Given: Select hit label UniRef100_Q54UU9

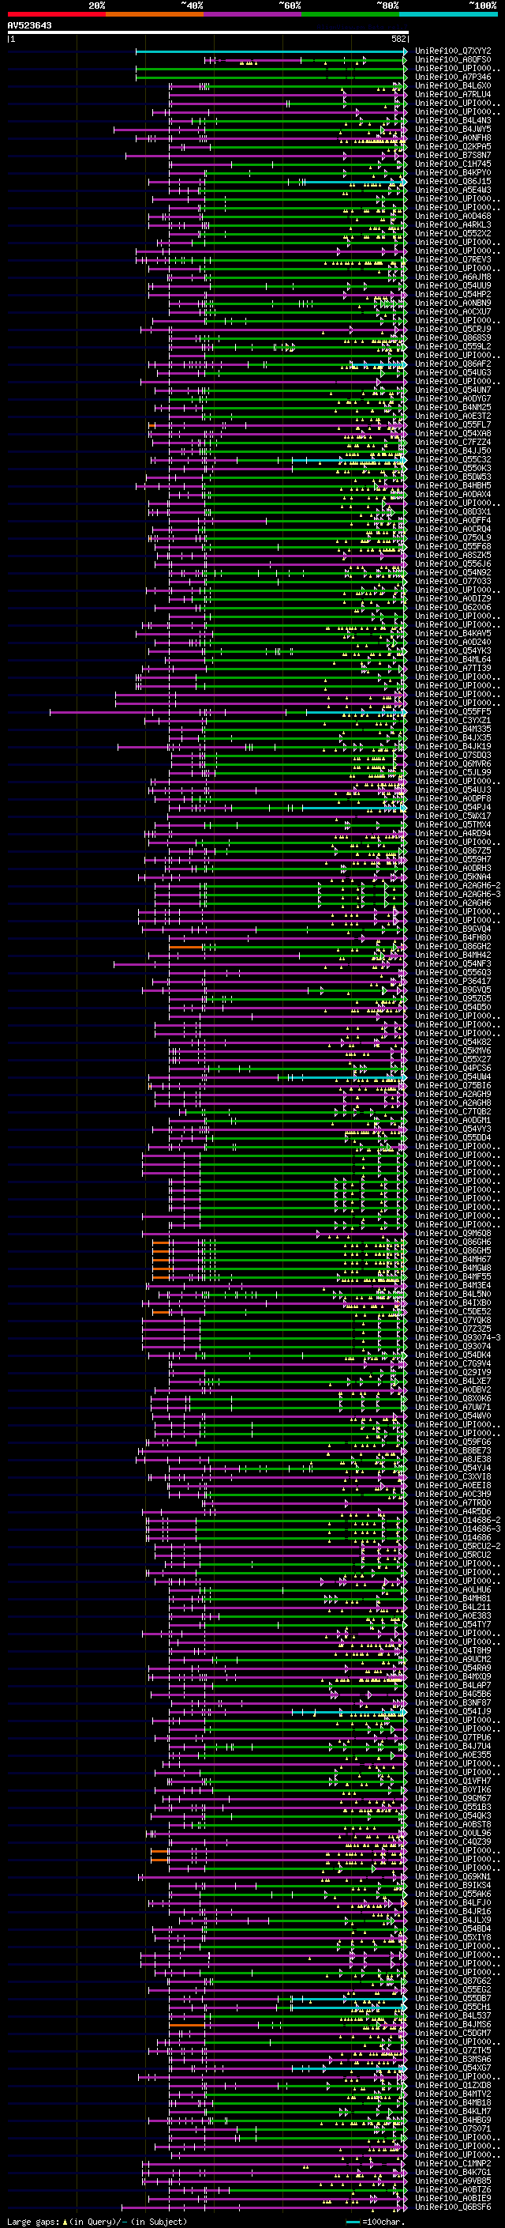Looking at the screenshot, I should (453, 285).
